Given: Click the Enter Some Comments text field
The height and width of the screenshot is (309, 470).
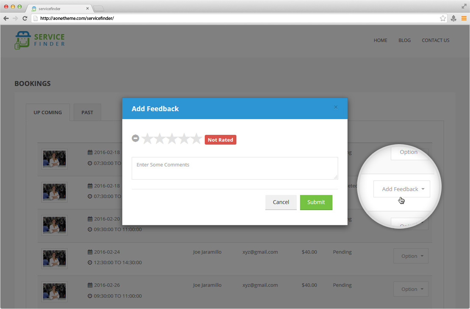Looking at the screenshot, I should click(x=235, y=168).
